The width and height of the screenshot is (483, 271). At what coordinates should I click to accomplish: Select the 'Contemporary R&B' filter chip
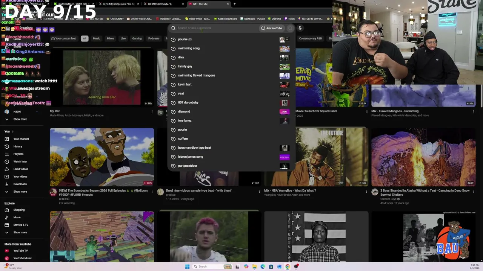(x=311, y=38)
